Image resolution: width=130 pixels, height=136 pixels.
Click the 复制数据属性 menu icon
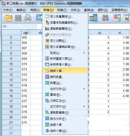pos(47,29)
